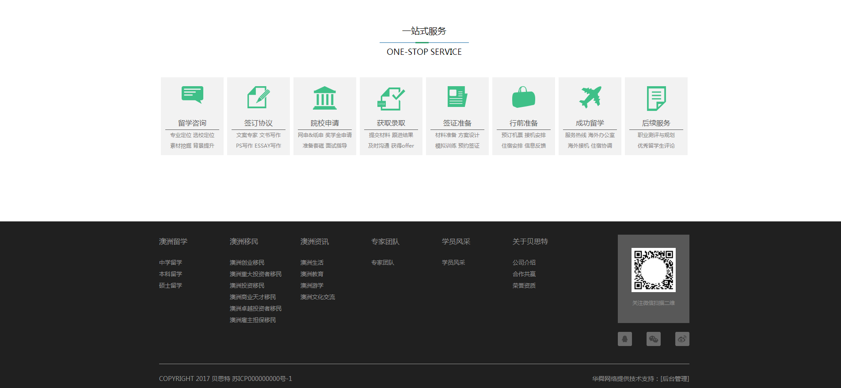Click the pencil-and-paper icon for 签订协议
Screen dimensions: 841x388
pyautogui.click(x=259, y=97)
